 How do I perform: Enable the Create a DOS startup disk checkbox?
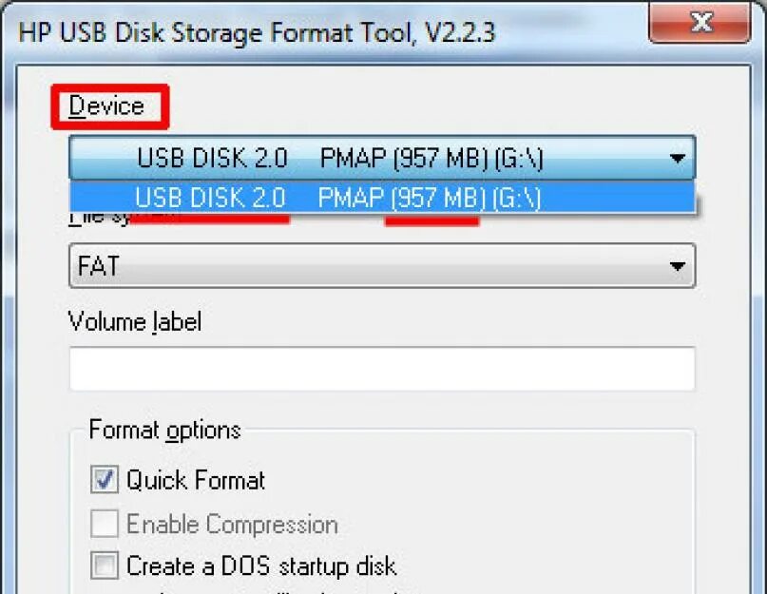tap(105, 566)
